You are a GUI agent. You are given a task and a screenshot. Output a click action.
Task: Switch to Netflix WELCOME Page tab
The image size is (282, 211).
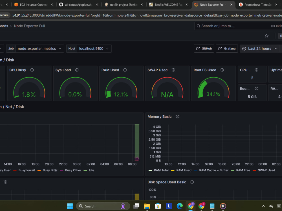(168, 5)
